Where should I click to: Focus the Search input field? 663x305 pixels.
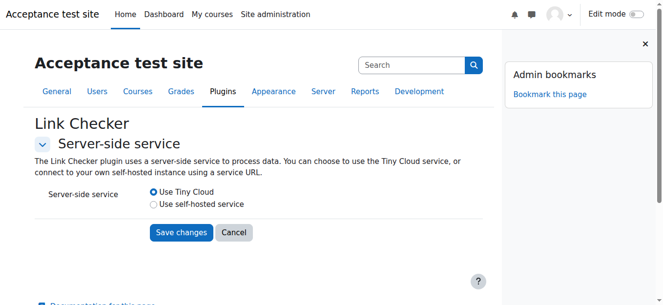pyautogui.click(x=411, y=65)
